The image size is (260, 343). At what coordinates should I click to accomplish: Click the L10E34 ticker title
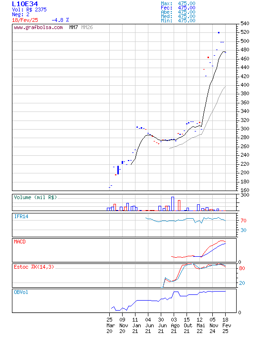coord(25,4)
